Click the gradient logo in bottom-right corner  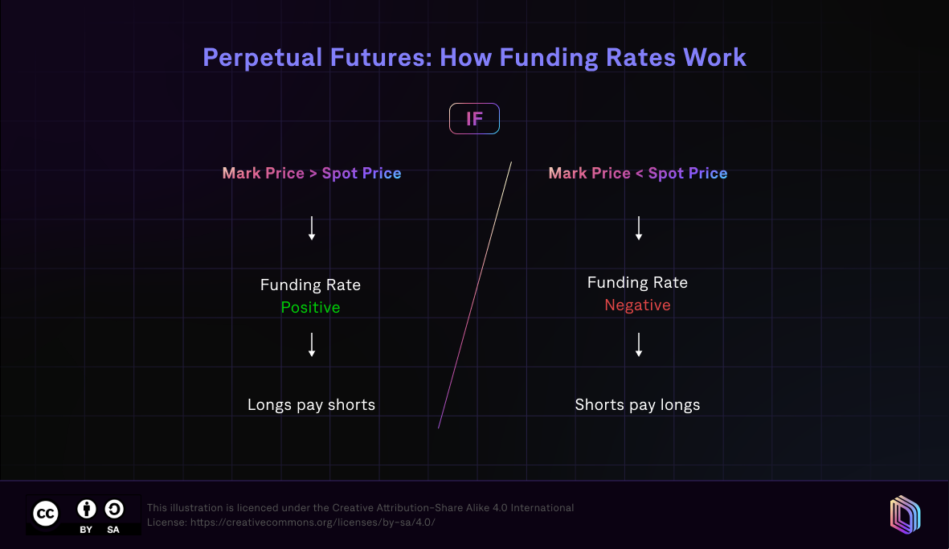[905, 514]
